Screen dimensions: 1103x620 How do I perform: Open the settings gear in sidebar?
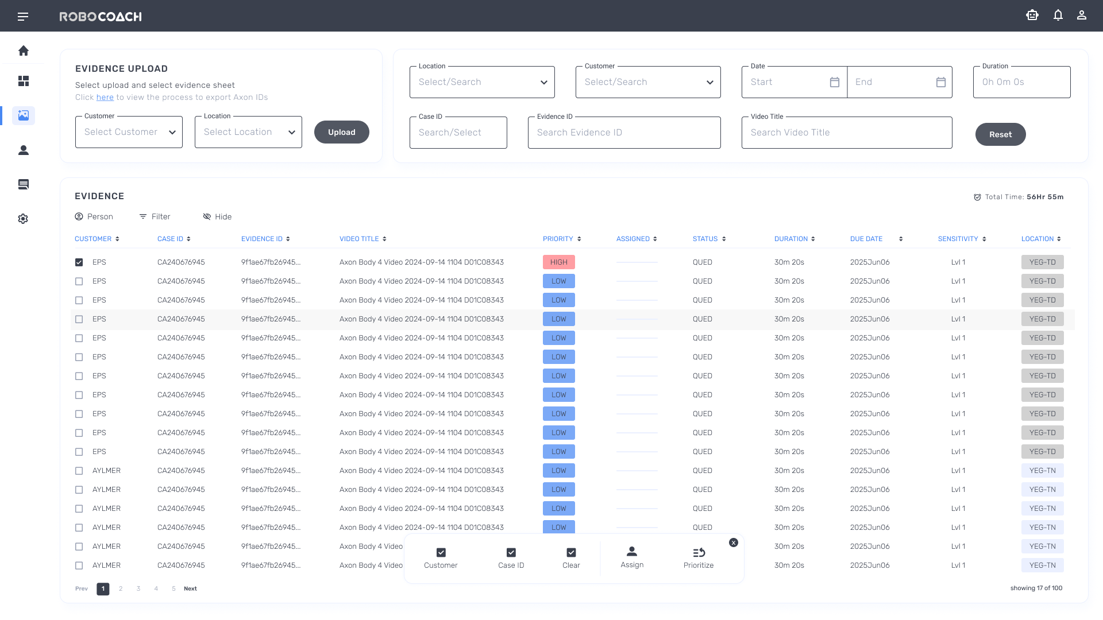coord(24,219)
